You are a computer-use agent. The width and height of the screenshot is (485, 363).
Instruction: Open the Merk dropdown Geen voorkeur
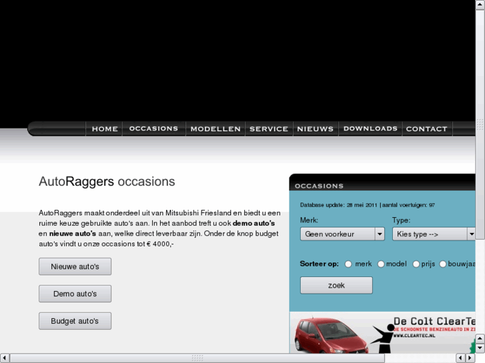click(x=342, y=234)
